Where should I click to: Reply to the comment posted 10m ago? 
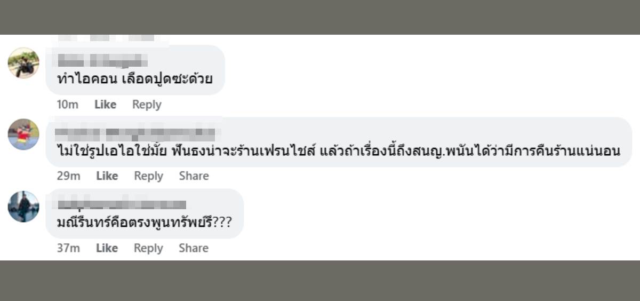[147, 105]
